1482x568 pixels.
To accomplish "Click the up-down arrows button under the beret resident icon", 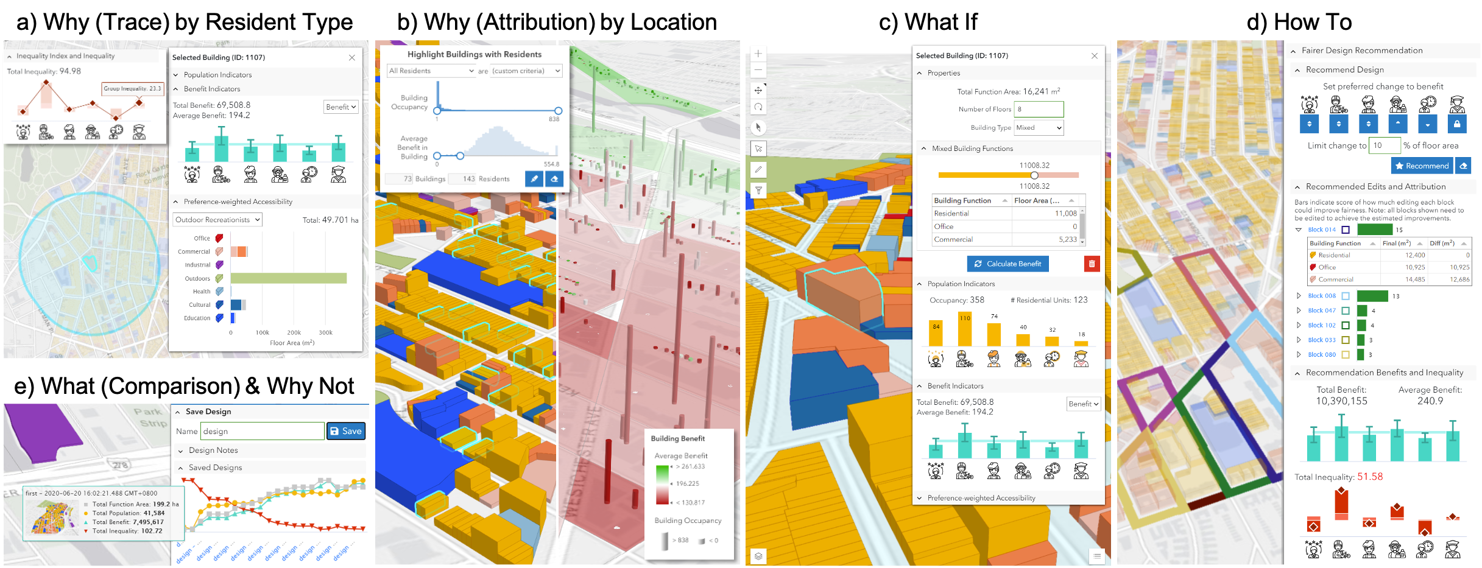I will (x=1368, y=124).
